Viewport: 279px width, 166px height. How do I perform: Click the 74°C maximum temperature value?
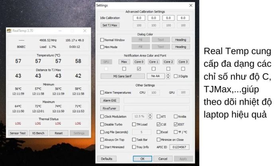click(58, 106)
